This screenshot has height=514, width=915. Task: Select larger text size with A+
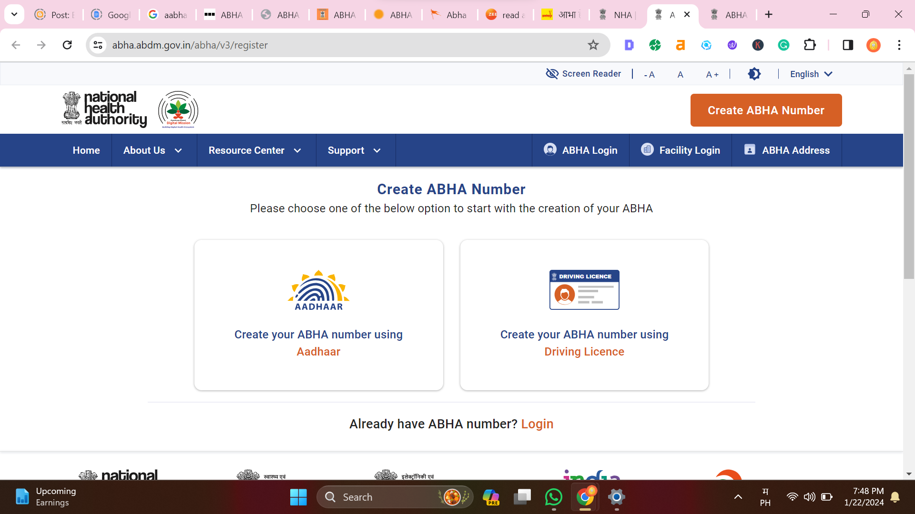click(712, 74)
